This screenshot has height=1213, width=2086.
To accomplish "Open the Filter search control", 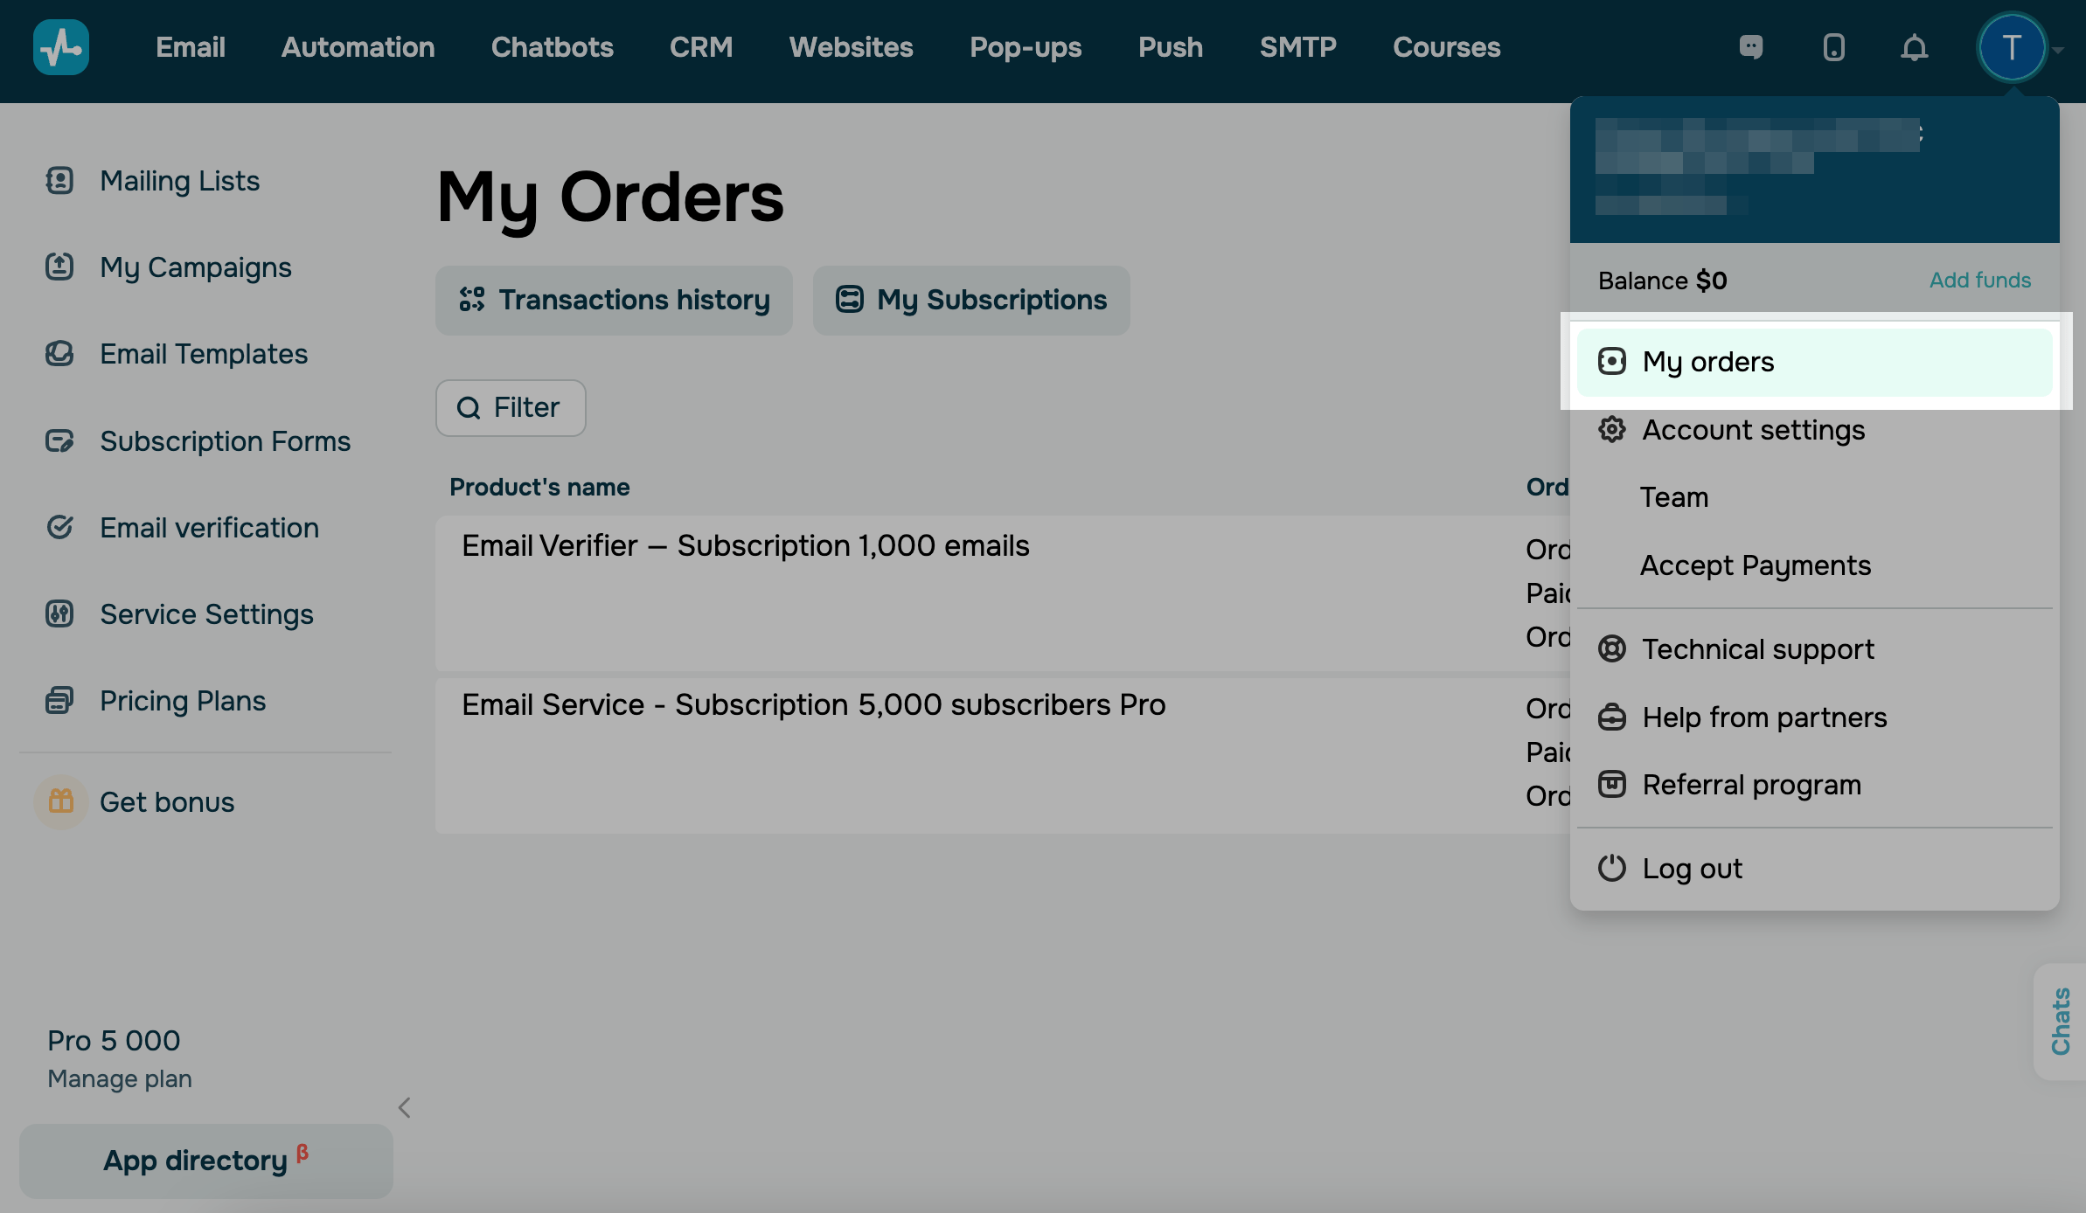I will (x=511, y=407).
